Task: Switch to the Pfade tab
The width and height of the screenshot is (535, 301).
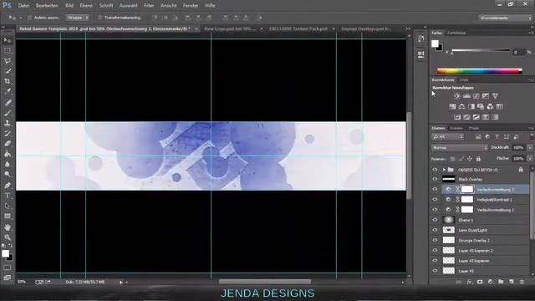Action: (x=474, y=128)
